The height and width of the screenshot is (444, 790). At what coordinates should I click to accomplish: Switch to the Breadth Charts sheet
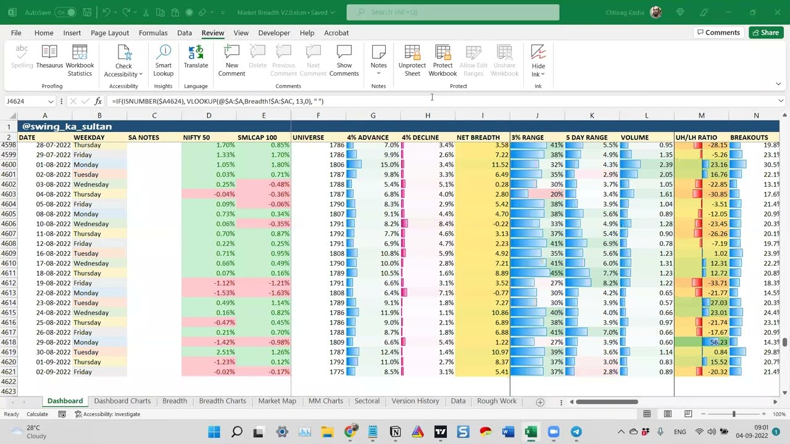click(222, 401)
